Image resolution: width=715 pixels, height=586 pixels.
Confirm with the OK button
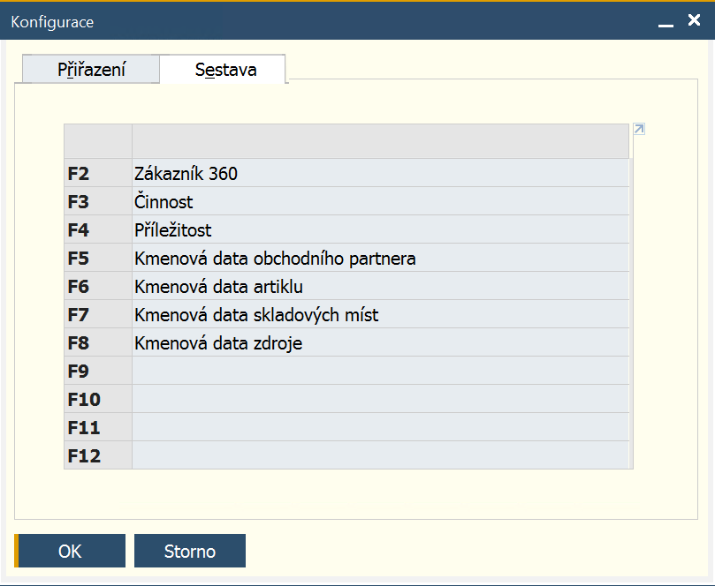[70, 551]
